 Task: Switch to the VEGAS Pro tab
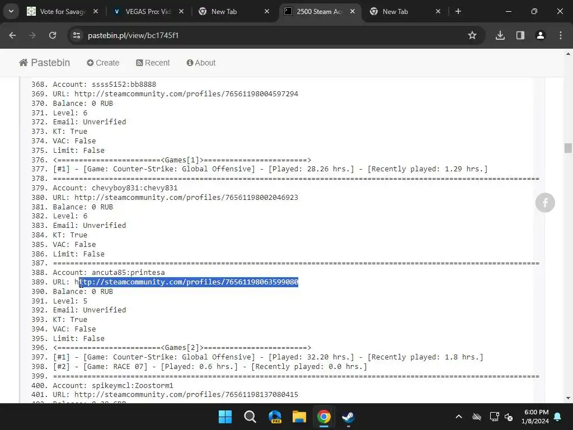point(148,12)
